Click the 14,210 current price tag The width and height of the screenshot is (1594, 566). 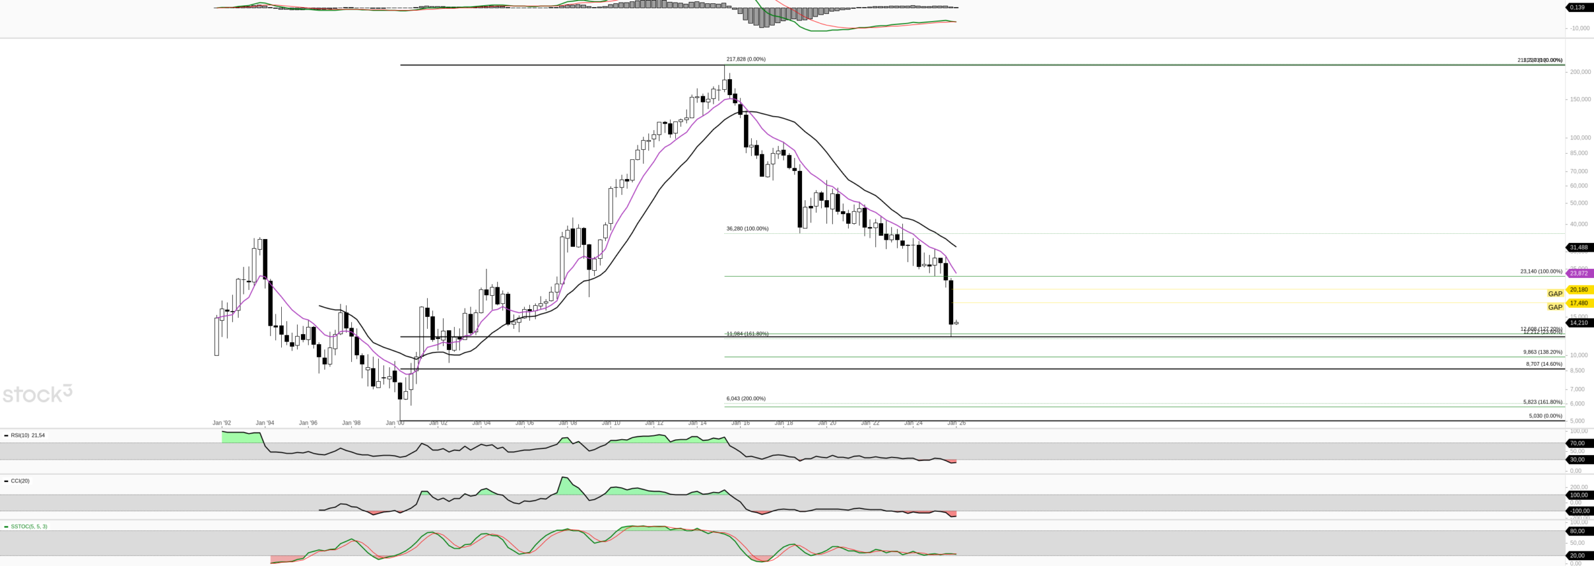pyautogui.click(x=1579, y=323)
